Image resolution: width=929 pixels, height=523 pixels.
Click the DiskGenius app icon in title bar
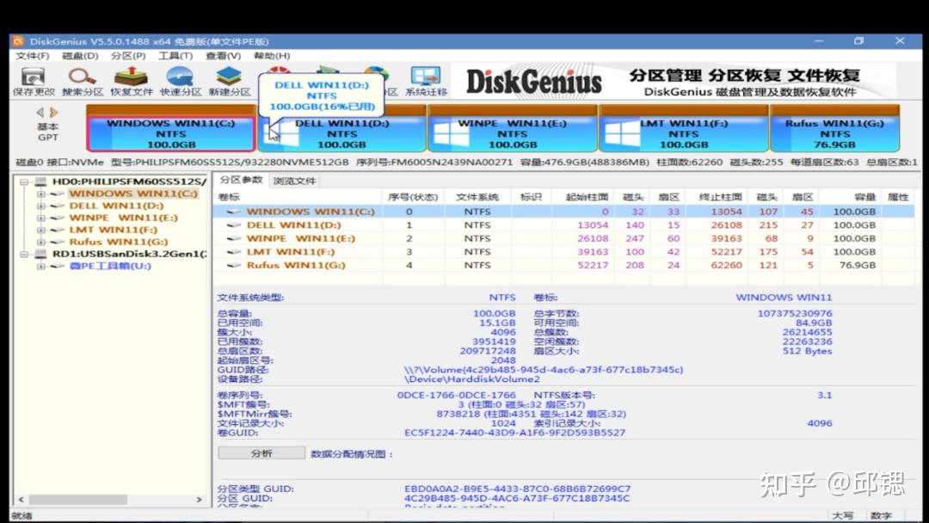[x=18, y=41]
